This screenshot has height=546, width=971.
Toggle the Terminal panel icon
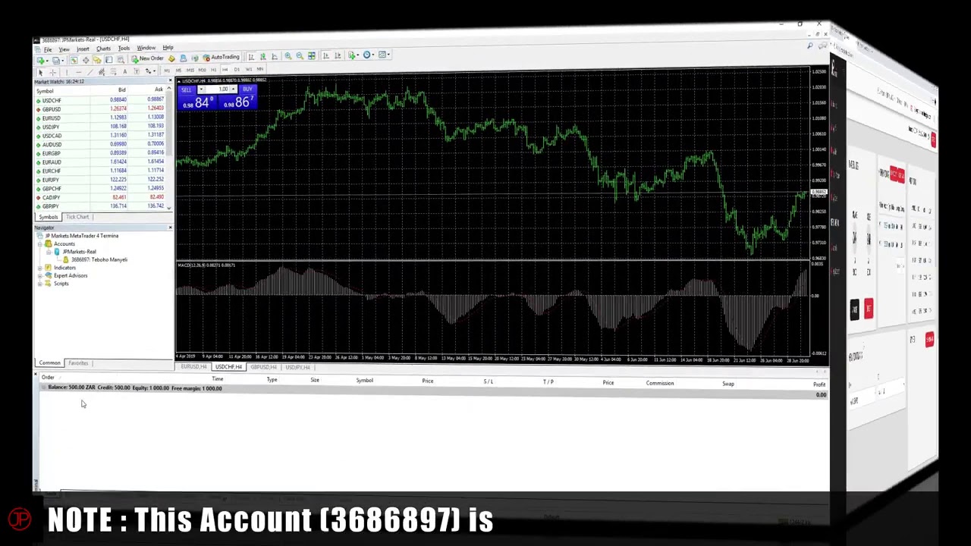tap(109, 60)
